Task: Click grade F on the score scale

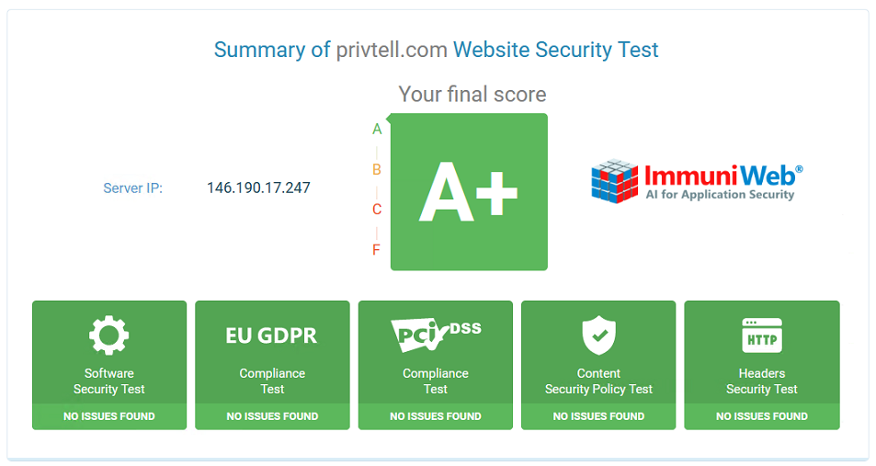Action: tap(376, 250)
